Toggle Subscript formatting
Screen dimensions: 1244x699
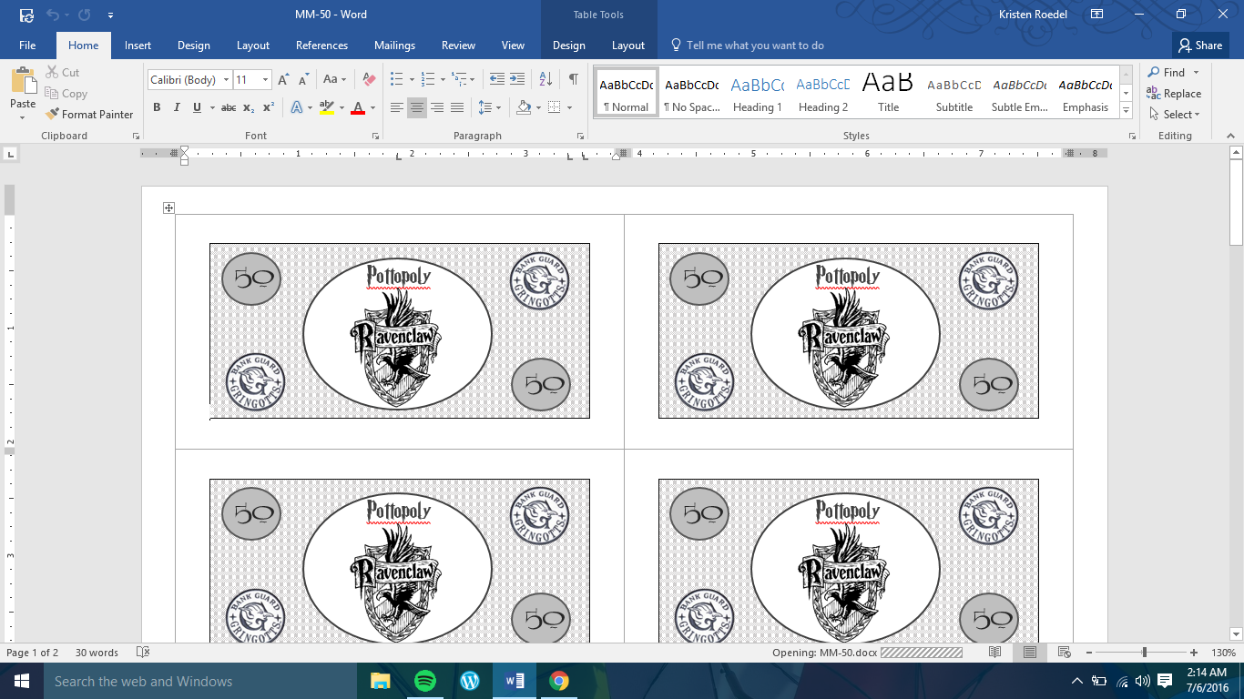pos(249,107)
